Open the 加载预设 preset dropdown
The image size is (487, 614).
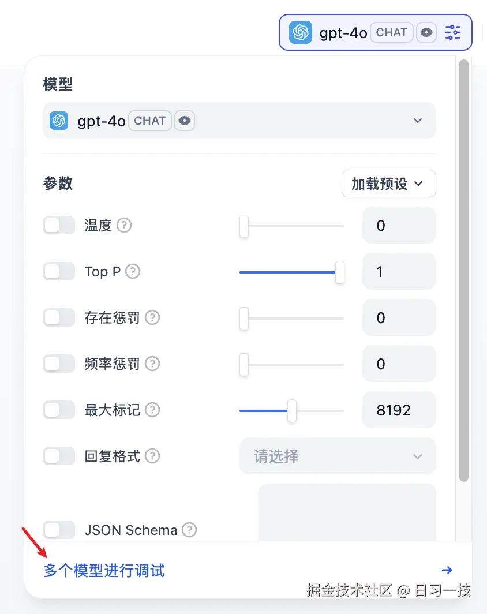pyautogui.click(x=388, y=184)
